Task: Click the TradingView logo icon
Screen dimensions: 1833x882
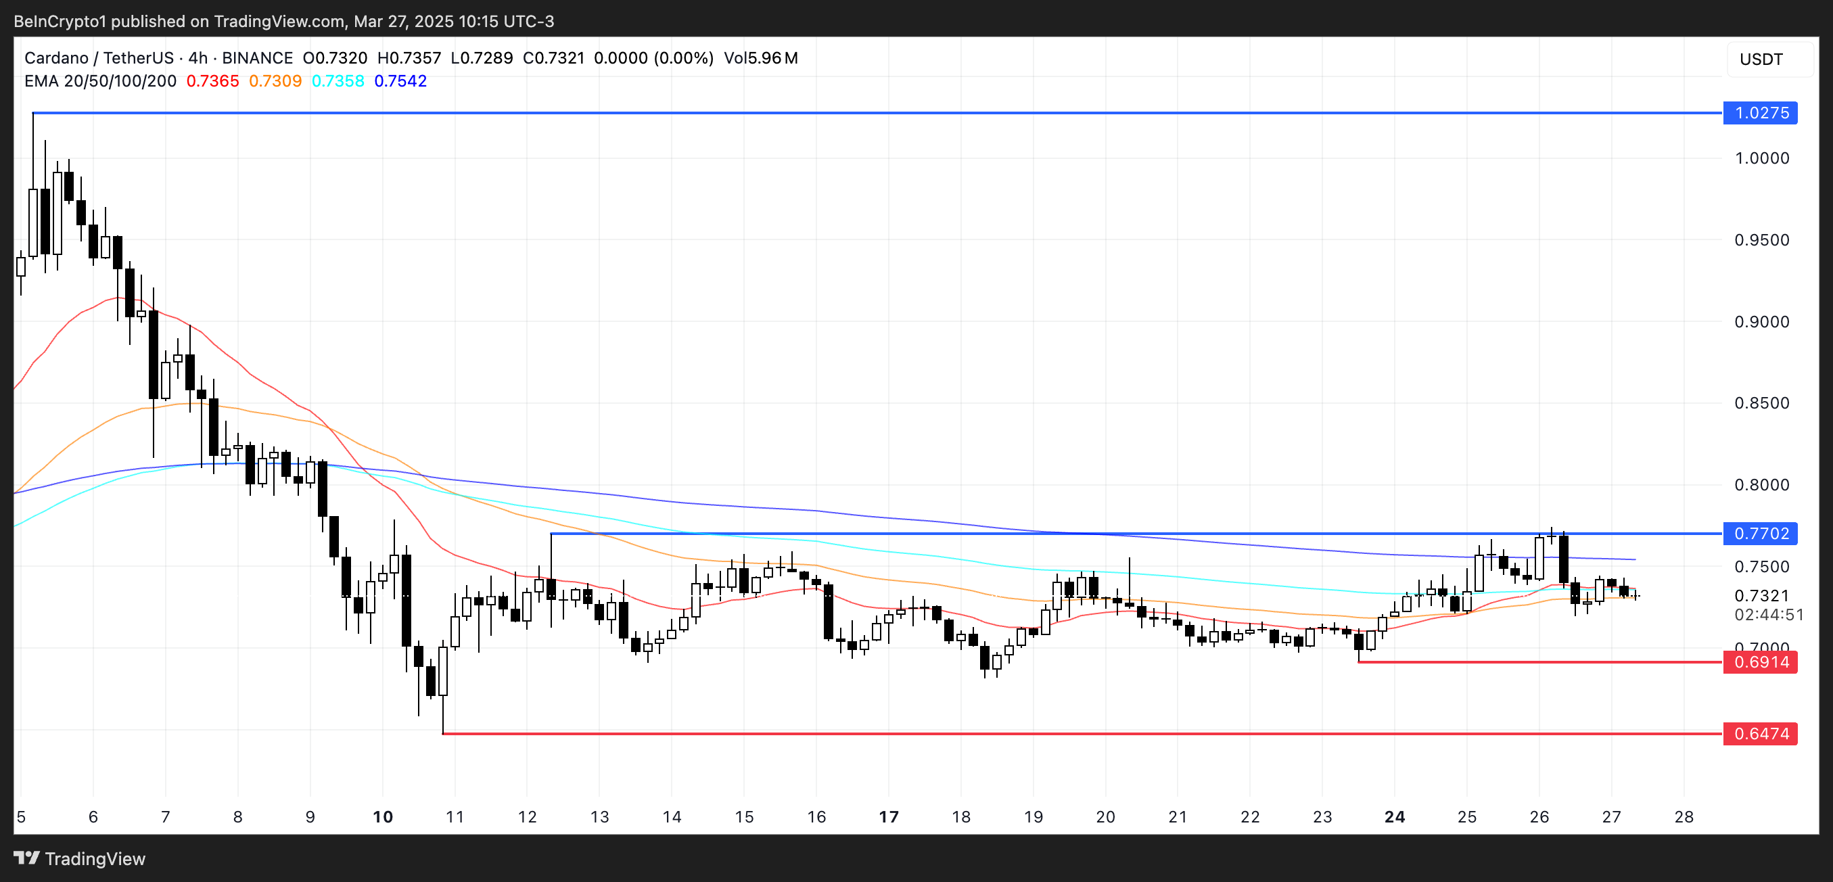Action: pos(26,858)
